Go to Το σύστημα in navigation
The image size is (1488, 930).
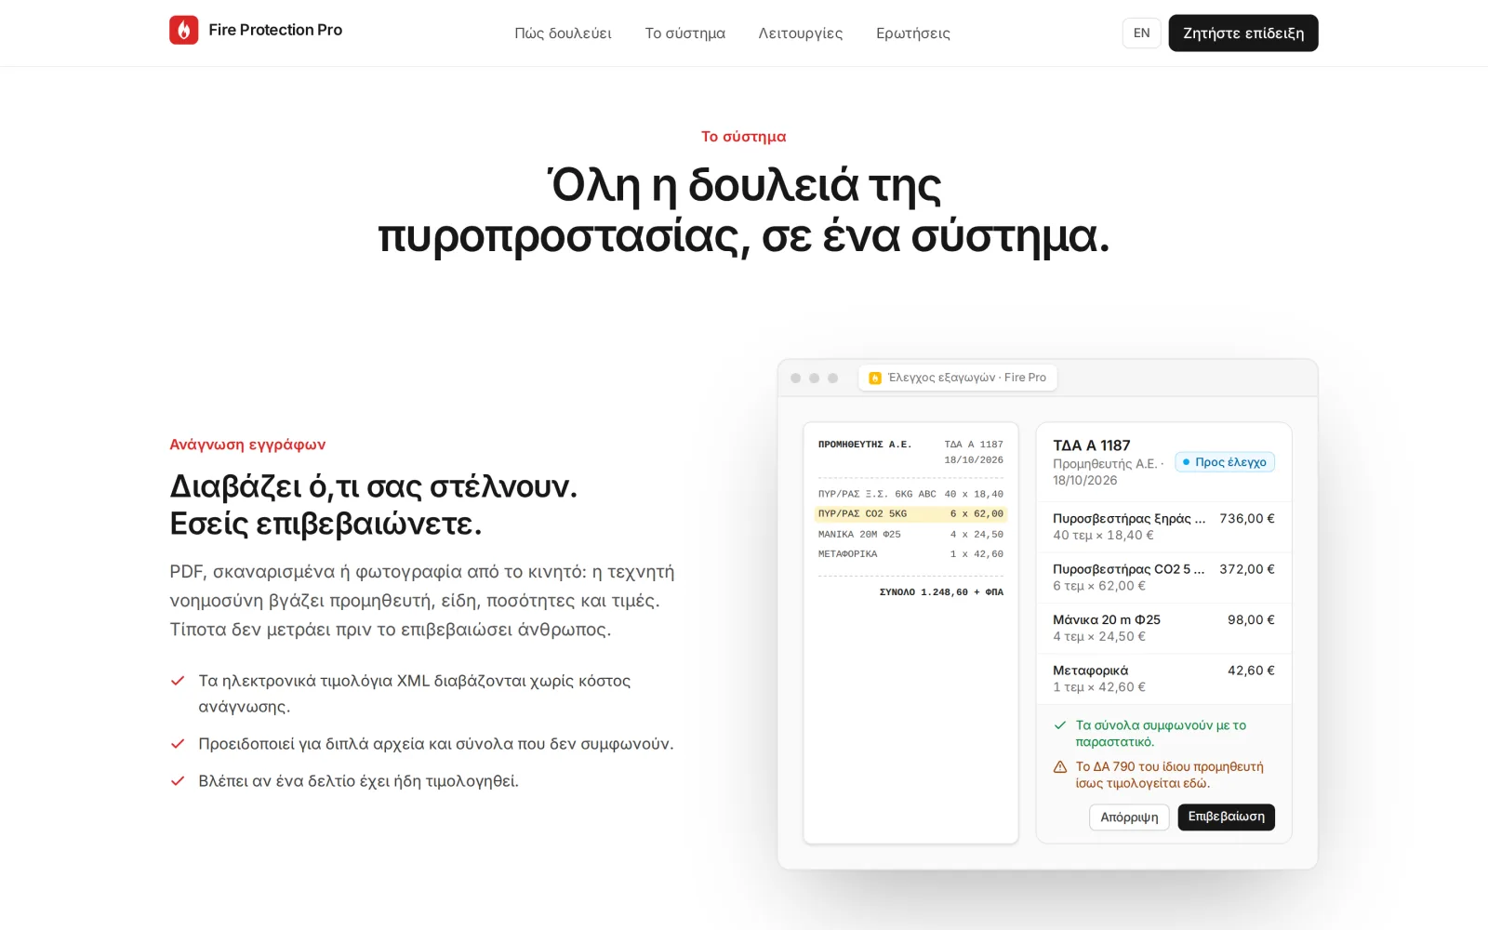point(685,33)
